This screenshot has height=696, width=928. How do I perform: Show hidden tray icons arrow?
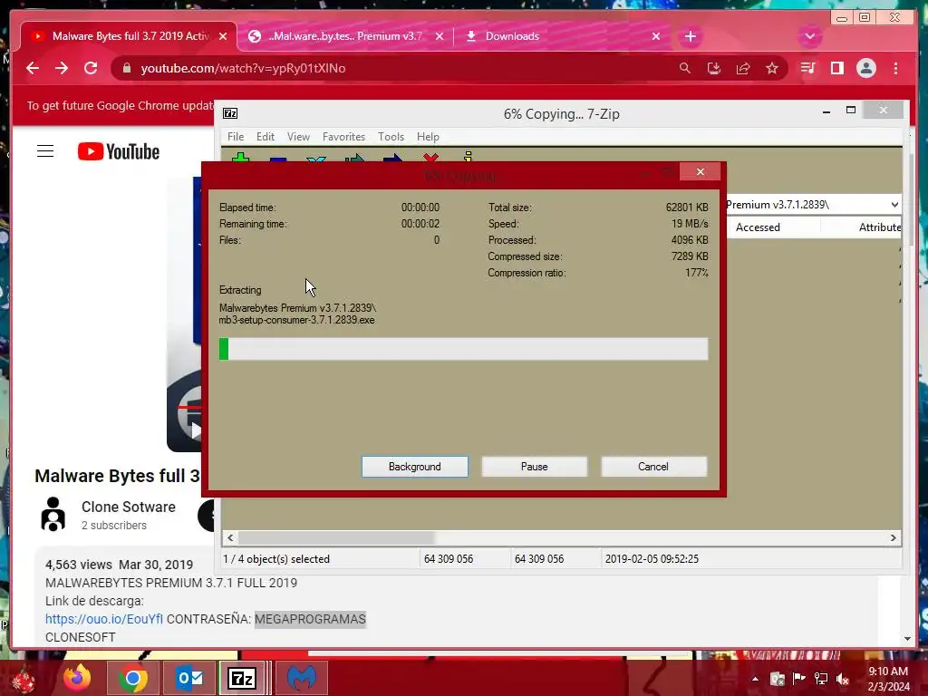pos(755,679)
